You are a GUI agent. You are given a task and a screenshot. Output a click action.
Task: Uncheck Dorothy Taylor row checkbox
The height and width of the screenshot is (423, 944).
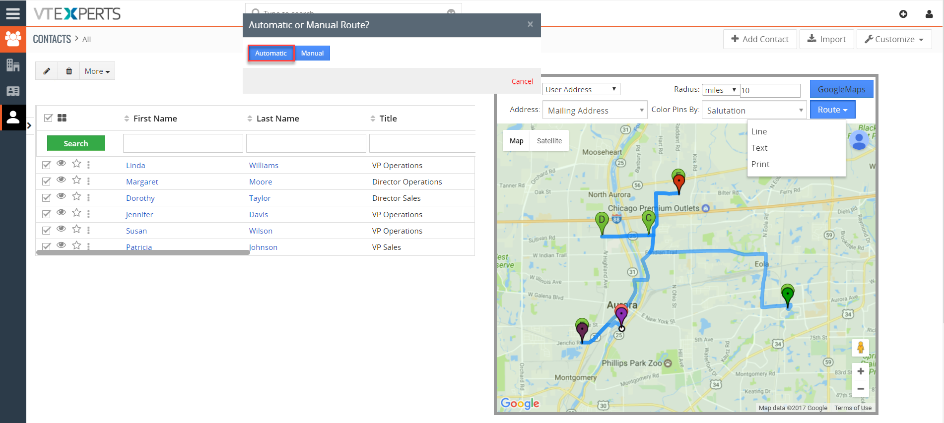tap(46, 198)
